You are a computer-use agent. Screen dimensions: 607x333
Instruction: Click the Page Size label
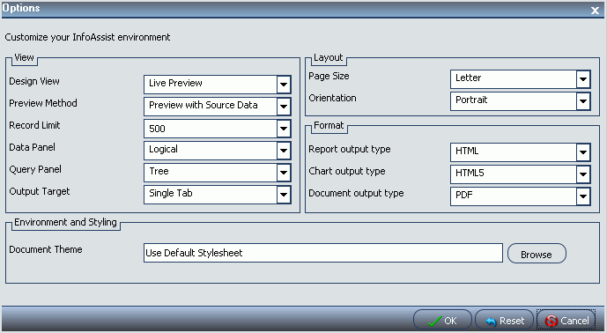point(329,77)
